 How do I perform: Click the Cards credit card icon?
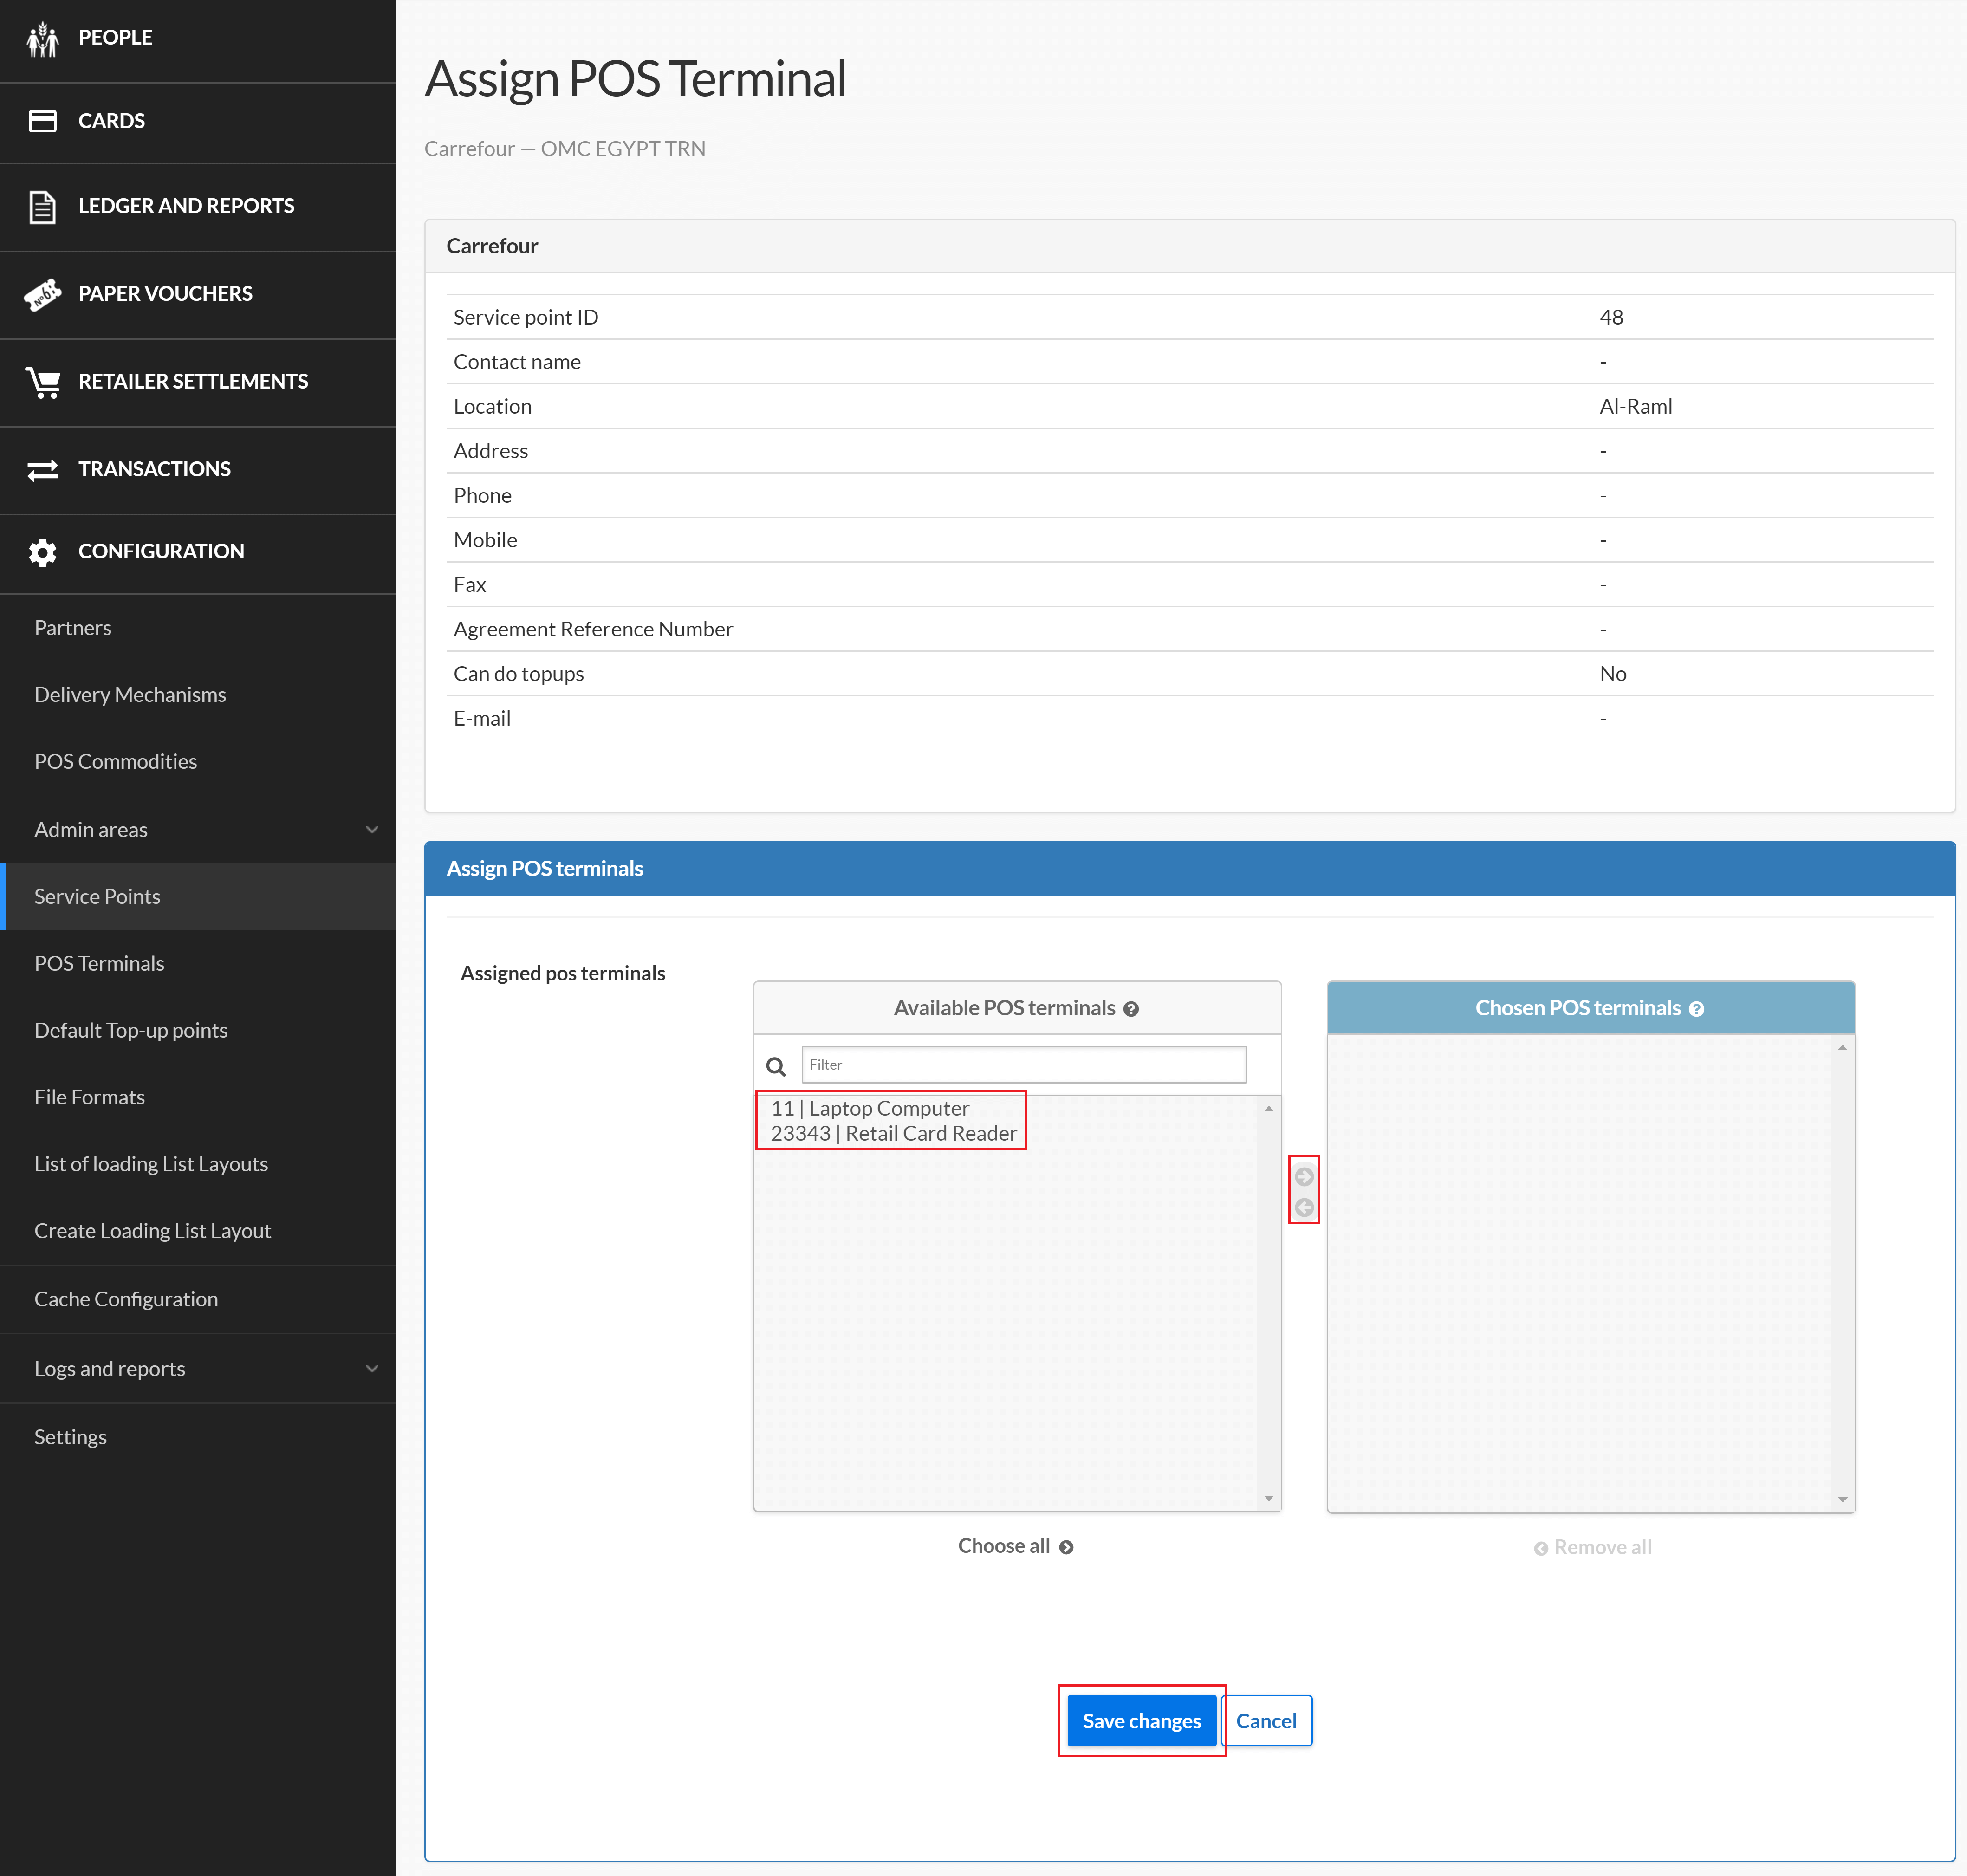(42, 121)
